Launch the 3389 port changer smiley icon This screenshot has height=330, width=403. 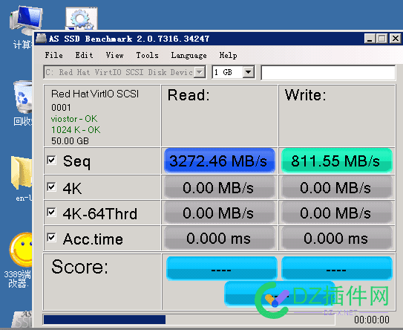point(21,249)
